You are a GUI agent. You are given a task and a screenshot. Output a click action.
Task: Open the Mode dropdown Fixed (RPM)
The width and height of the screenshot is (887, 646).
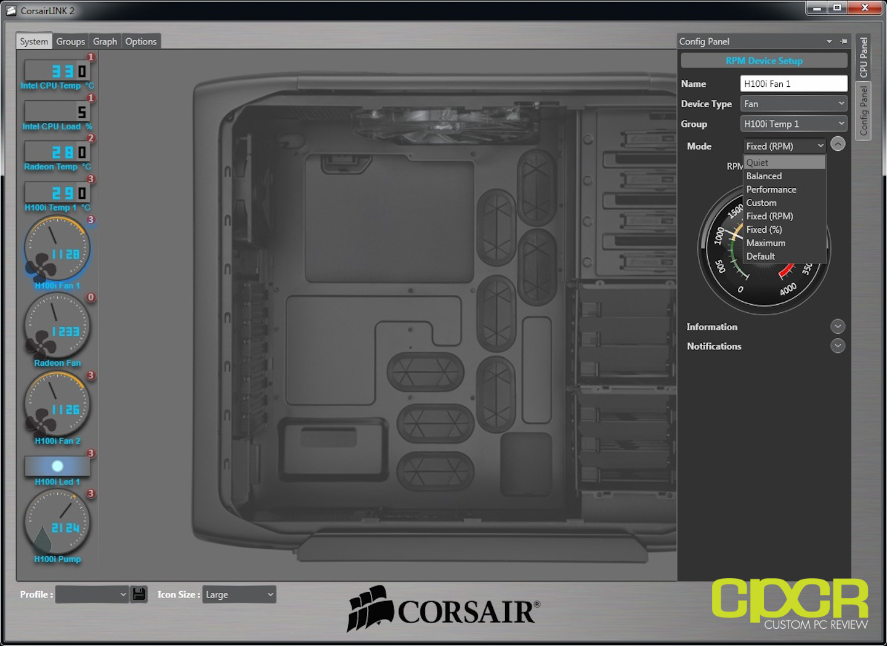click(785, 146)
